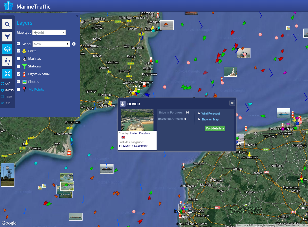308x227 pixels.
Task: Click the MarineTraffic ship logo
Action: 9,5
